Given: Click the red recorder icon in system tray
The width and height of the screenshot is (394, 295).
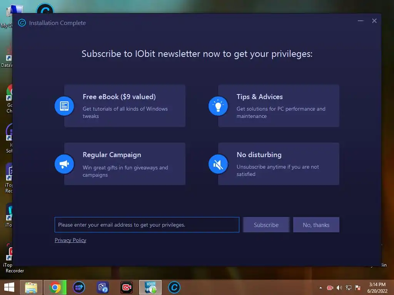Looking at the screenshot, I should click(330, 288).
